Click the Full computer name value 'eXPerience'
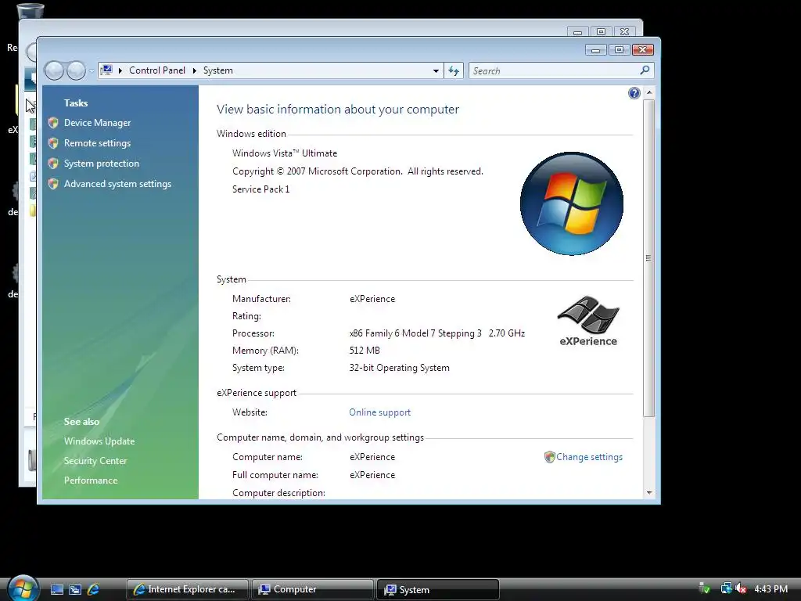Screen dimensions: 801x601 [372, 475]
